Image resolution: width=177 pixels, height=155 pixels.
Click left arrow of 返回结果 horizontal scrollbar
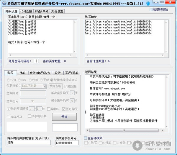87,130
